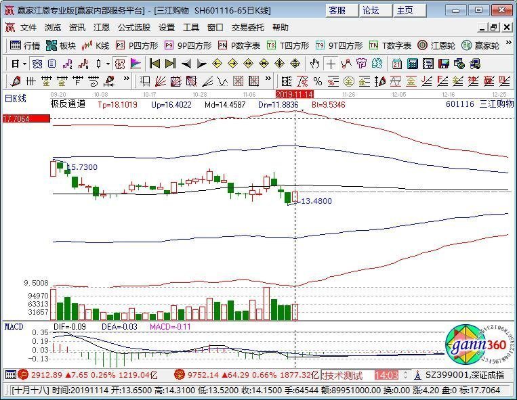Open the 9T四方形 tool
This screenshot has width=517, height=400.
339,45
